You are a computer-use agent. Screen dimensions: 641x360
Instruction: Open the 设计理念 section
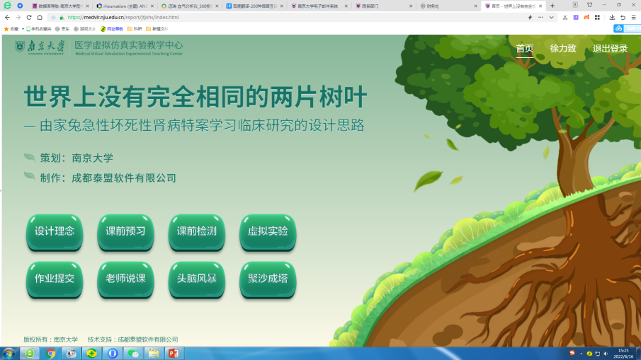(x=55, y=231)
